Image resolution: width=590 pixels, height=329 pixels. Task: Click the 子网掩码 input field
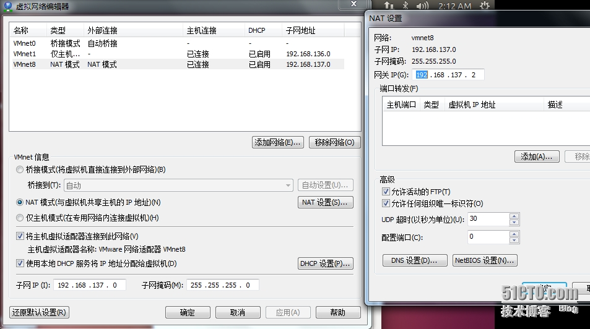coord(223,285)
